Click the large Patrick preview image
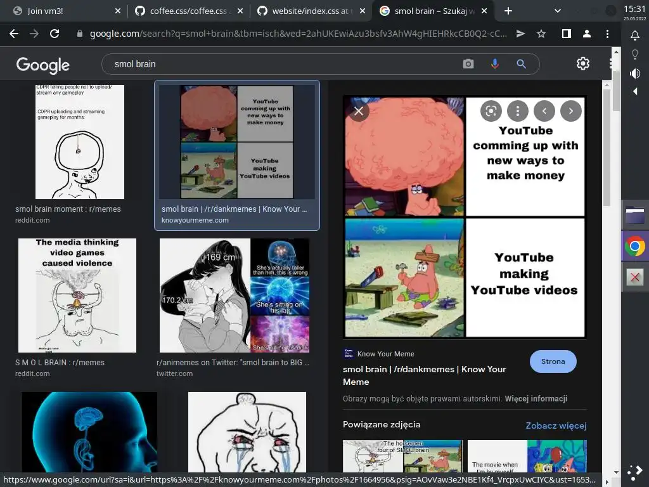 point(465,217)
